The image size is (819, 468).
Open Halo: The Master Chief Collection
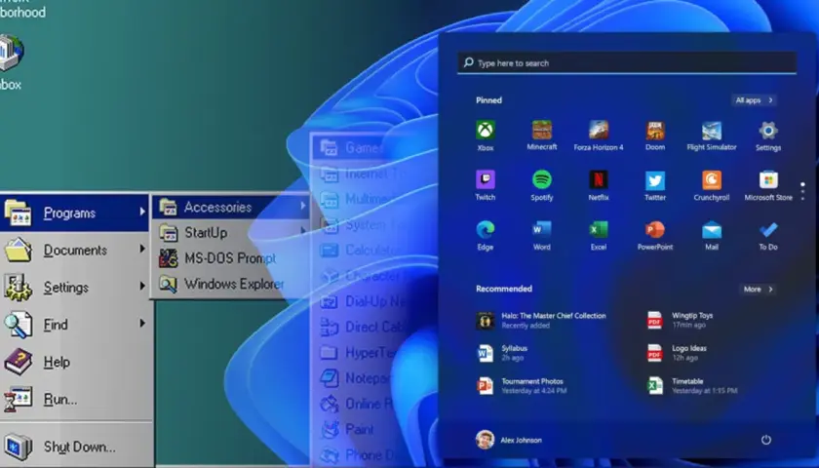click(x=541, y=320)
